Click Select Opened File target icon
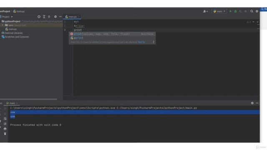This screenshot has width=267, height=150. click(39, 17)
